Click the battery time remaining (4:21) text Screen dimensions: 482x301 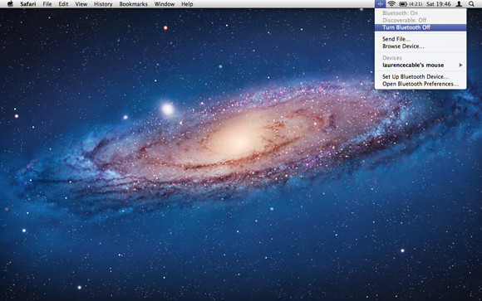tap(416, 4)
